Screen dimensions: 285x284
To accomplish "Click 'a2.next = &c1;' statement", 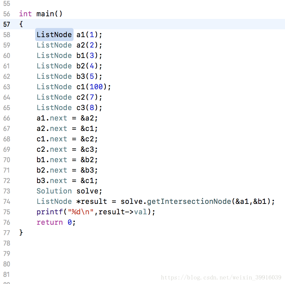I will point(67,128).
